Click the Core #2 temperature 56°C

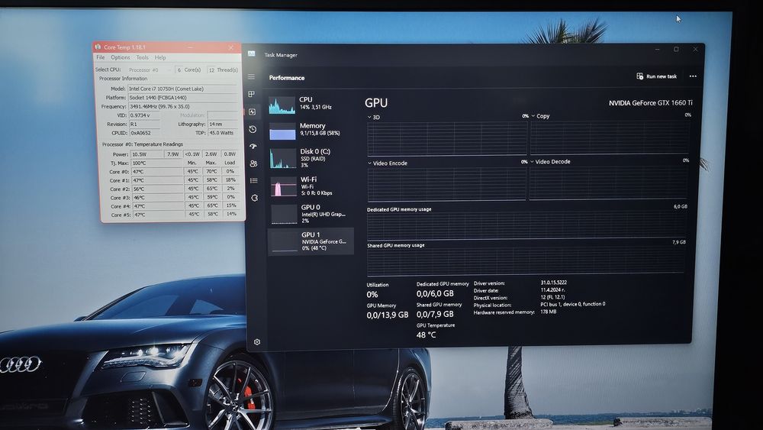(158, 189)
